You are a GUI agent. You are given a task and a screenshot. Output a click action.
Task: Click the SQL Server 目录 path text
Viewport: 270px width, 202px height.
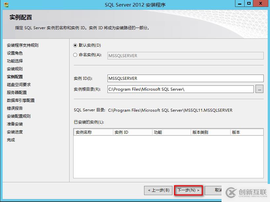pyautogui.click(x=170, y=110)
